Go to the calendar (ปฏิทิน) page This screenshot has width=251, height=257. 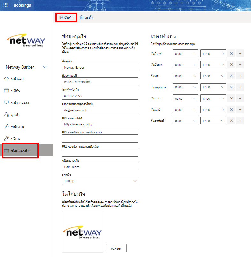pos(16,91)
